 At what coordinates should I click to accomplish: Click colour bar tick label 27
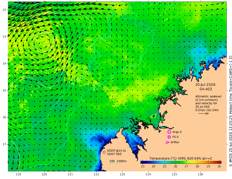pyautogui.click(x=186, y=166)
